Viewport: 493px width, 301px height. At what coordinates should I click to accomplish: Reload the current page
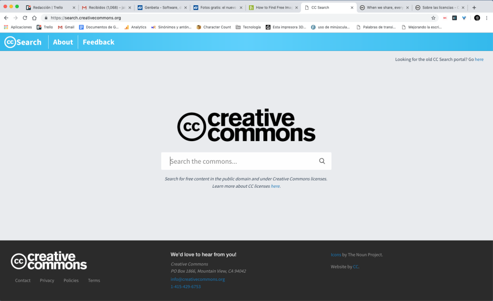[25, 18]
